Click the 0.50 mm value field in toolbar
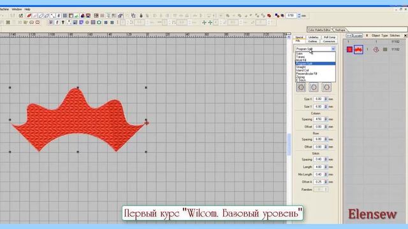Viewport: 408px width, 229px height. pyautogui.click(x=291, y=15)
